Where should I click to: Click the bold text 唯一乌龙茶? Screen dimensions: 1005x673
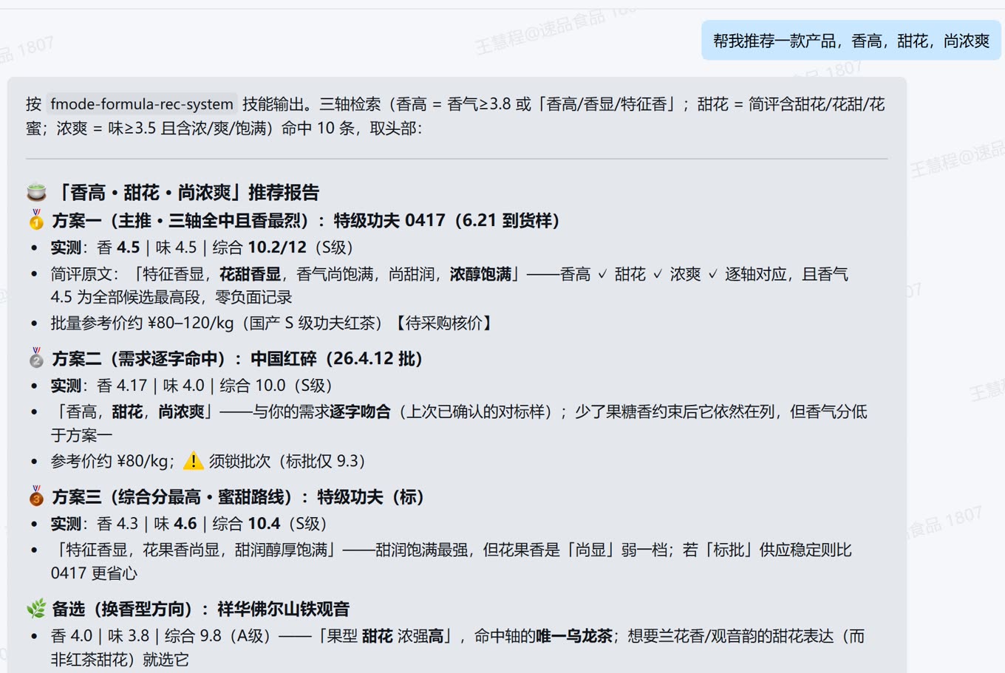click(574, 636)
